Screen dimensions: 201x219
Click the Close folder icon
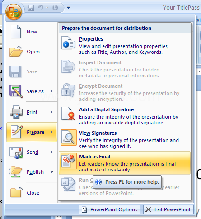pyautogui.click(x=16, y=192)
